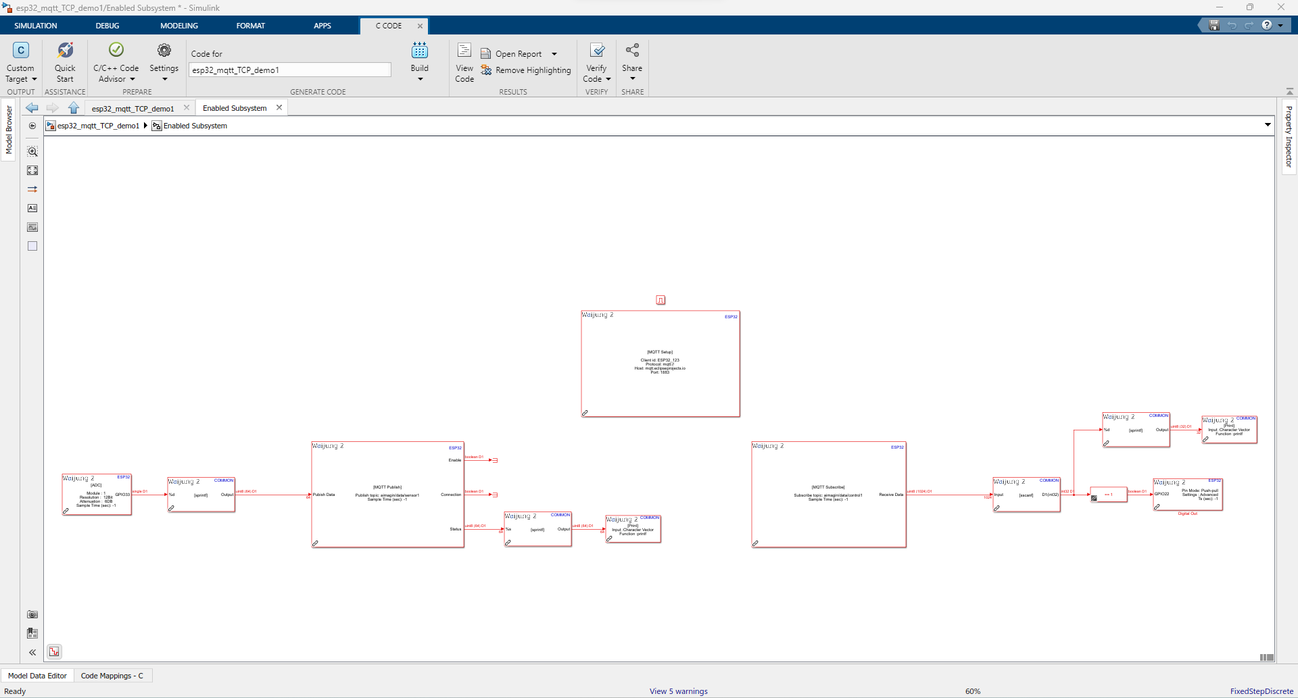Insert an area box icon

coord(32,246)
